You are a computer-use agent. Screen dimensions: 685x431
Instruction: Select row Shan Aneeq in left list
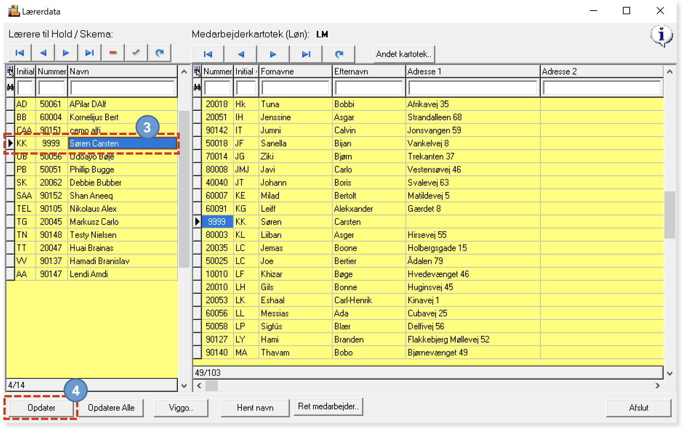coord(92,195)
